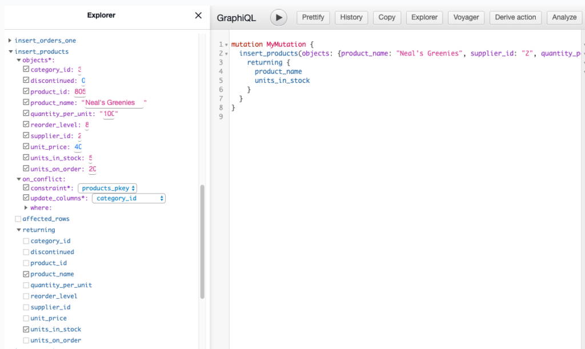Viewport: 585px width, 349px height.
Task: Fold the code at line 1 arrow
Action: click(227, 45)
